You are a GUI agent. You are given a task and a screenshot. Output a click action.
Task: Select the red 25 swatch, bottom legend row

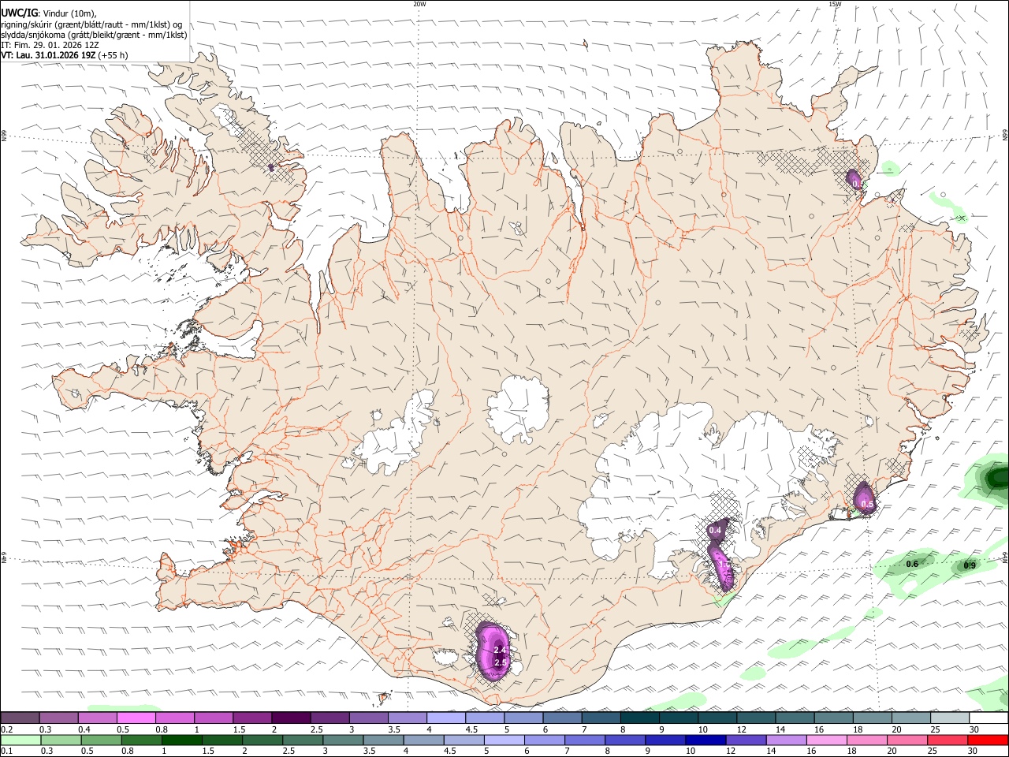[948, 740]
